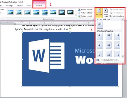
Task: Open the Selection Pane
Action: pos(117,16)
